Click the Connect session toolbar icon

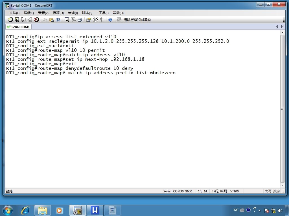tap(10, 20)
